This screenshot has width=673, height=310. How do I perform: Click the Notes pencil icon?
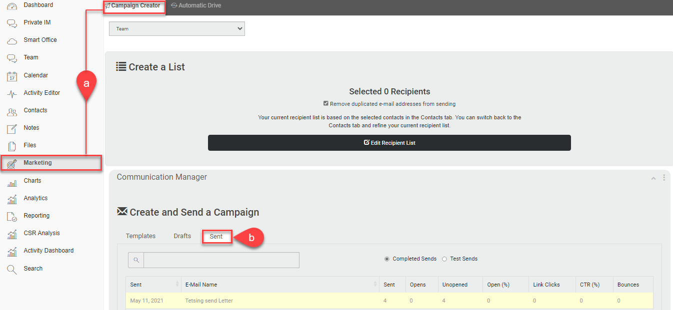coord(12,128)
